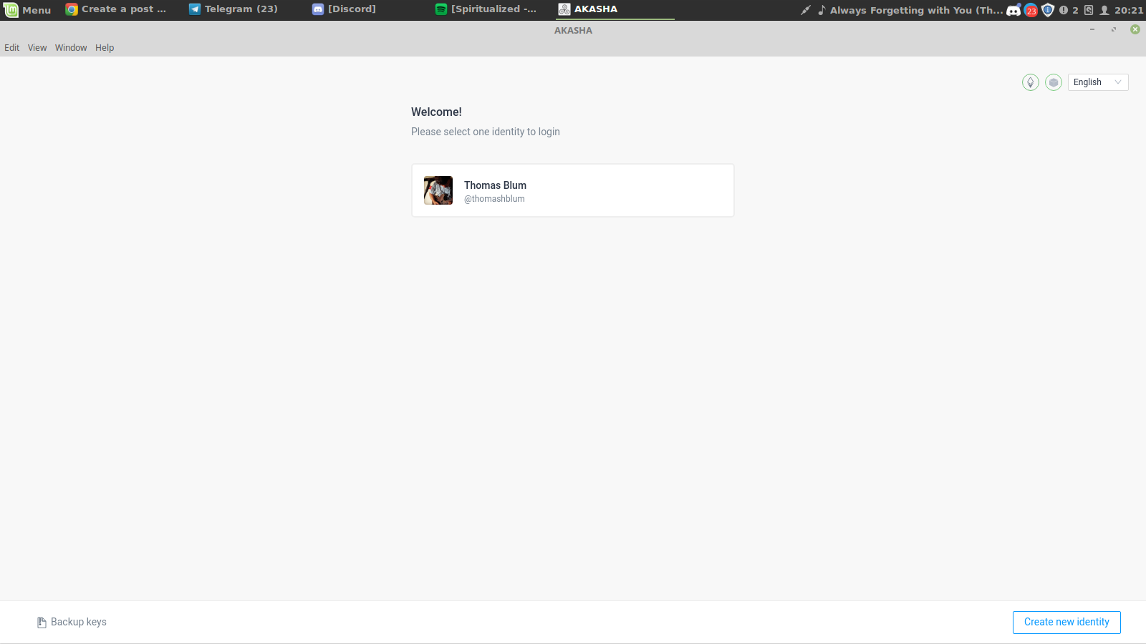
Task: Minimize the AKASHA window
Action: [1092, 29]
